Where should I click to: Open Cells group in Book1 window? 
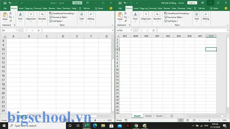pyautogui.click(x=82, y=17)
